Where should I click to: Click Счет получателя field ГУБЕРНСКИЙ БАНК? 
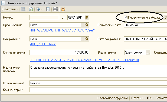coord(146,39)
